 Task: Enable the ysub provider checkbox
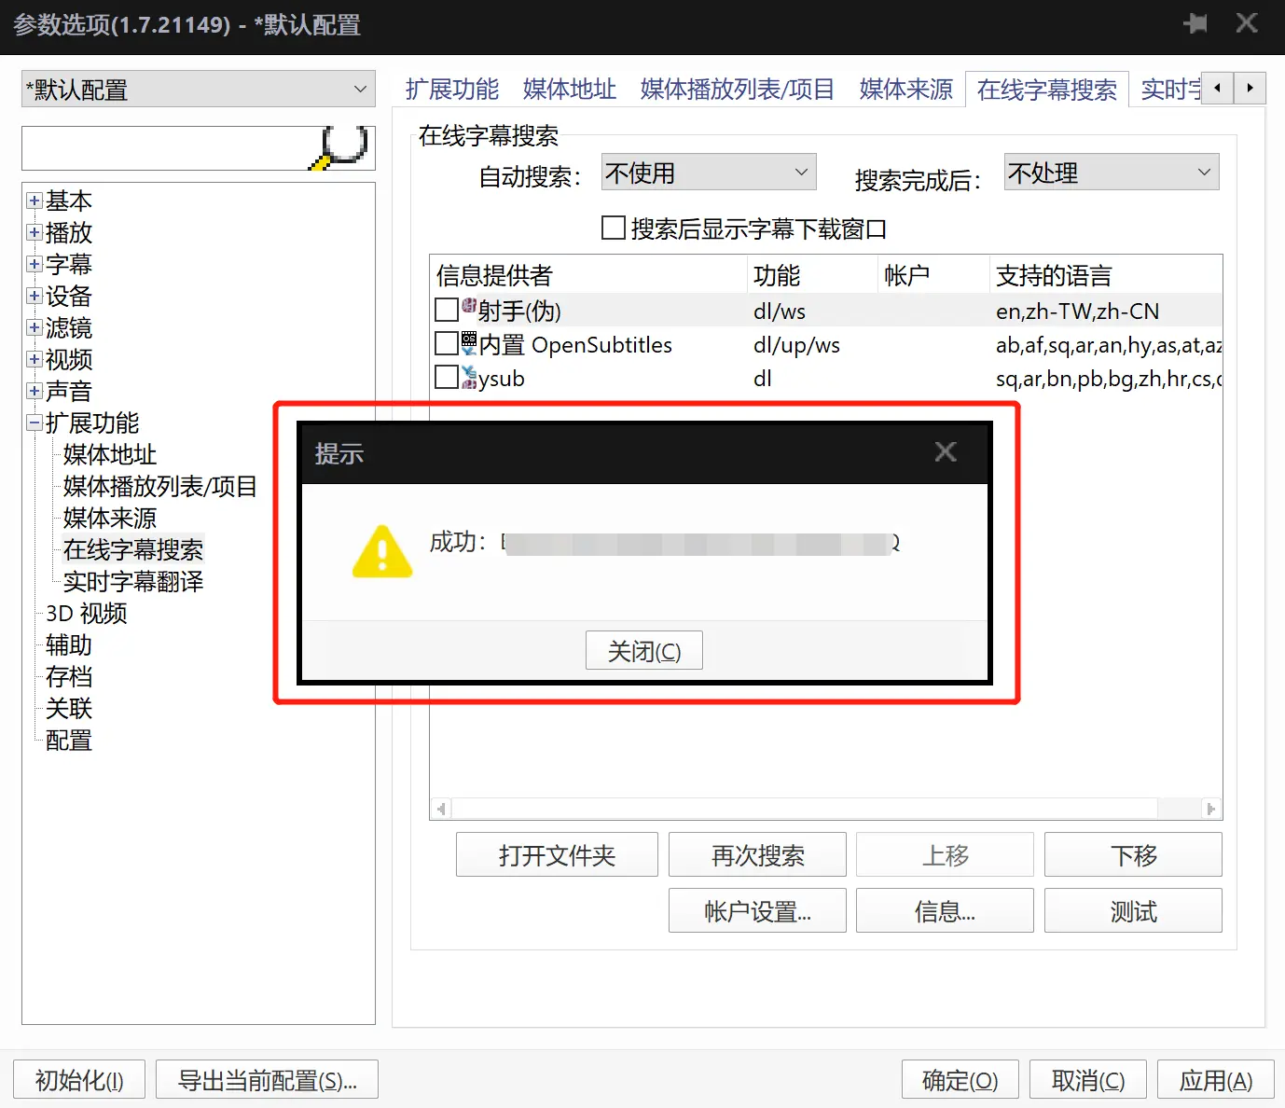click(447, 377)
